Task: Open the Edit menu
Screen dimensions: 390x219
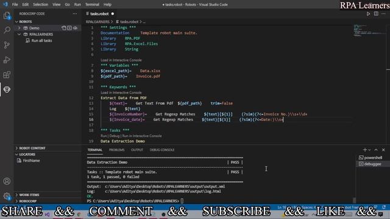Action: coord(25,4)
